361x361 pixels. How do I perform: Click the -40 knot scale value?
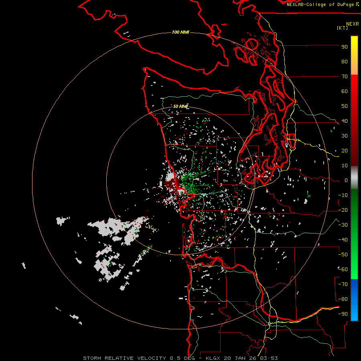[343, 240]
